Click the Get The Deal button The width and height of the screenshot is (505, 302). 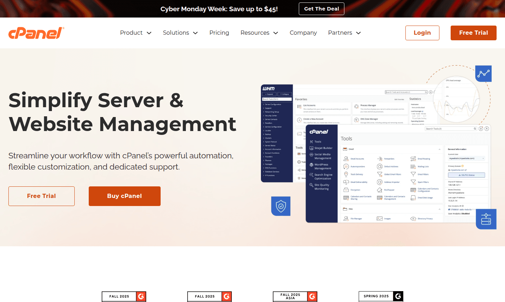tap(321, 8)
